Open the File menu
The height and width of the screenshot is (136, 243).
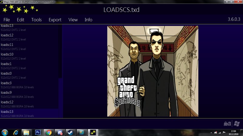[7, 20]
